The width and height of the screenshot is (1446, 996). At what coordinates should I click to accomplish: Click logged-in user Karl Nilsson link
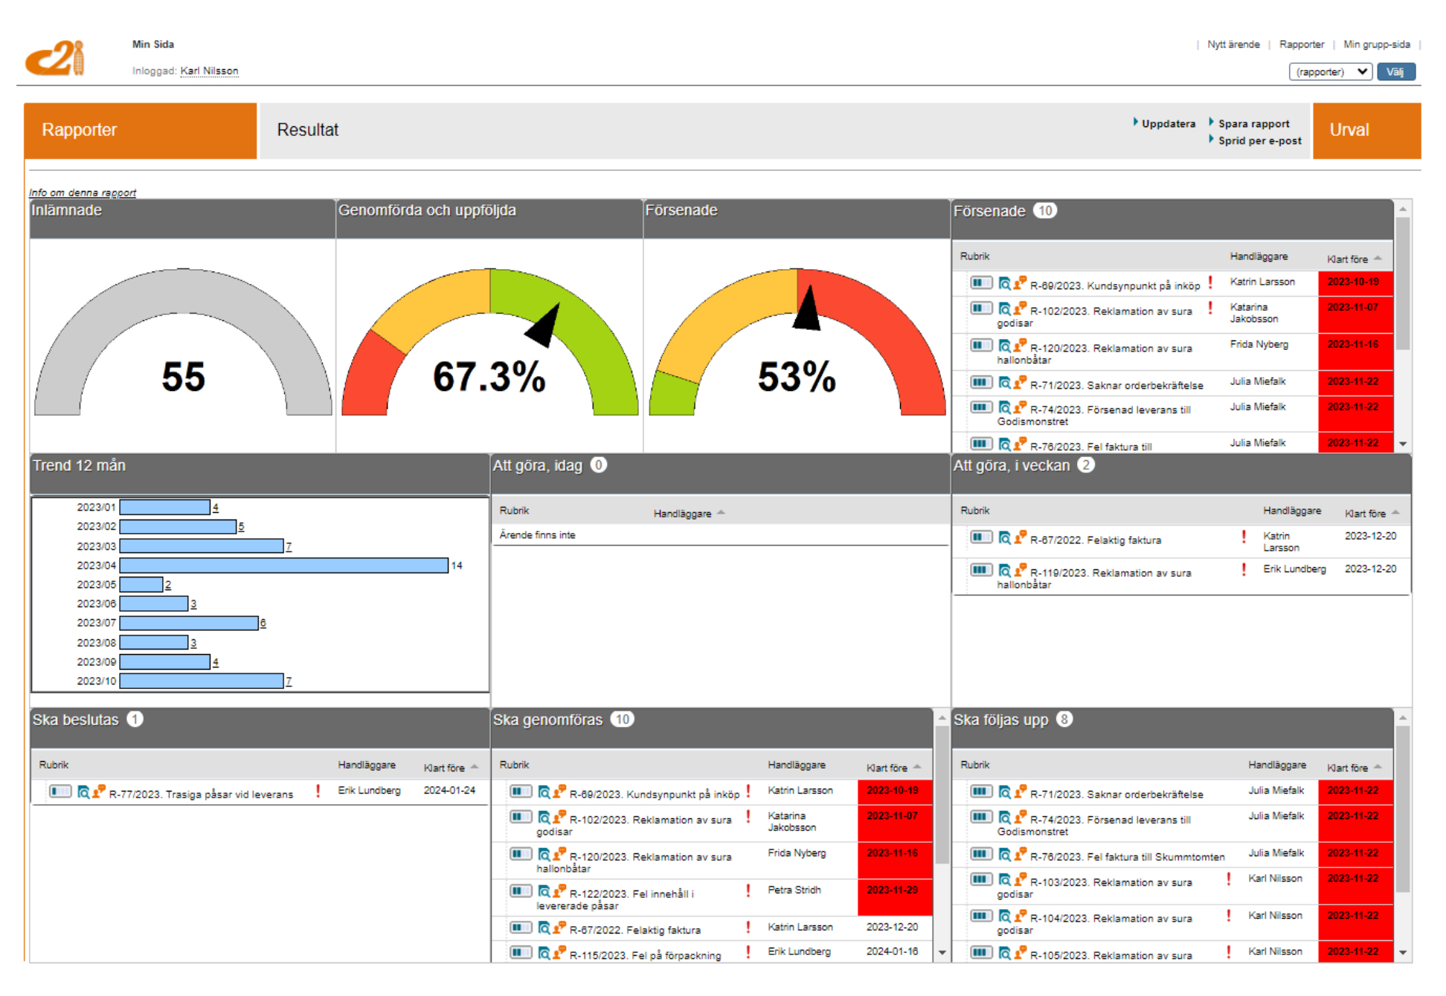click(x=209, y=71)
